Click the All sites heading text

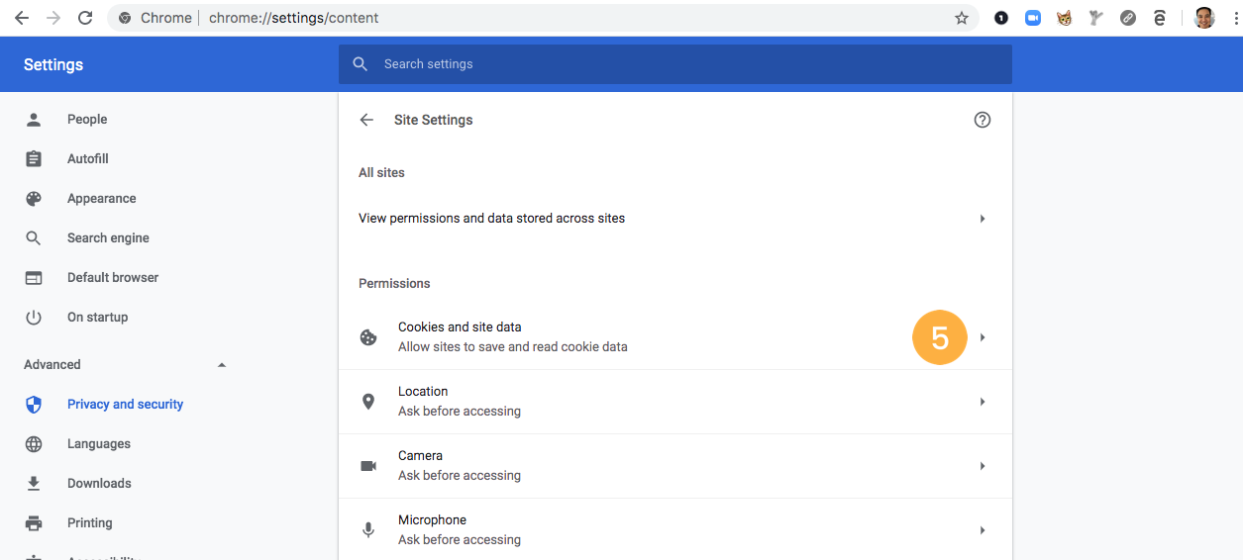click(381, 172)
